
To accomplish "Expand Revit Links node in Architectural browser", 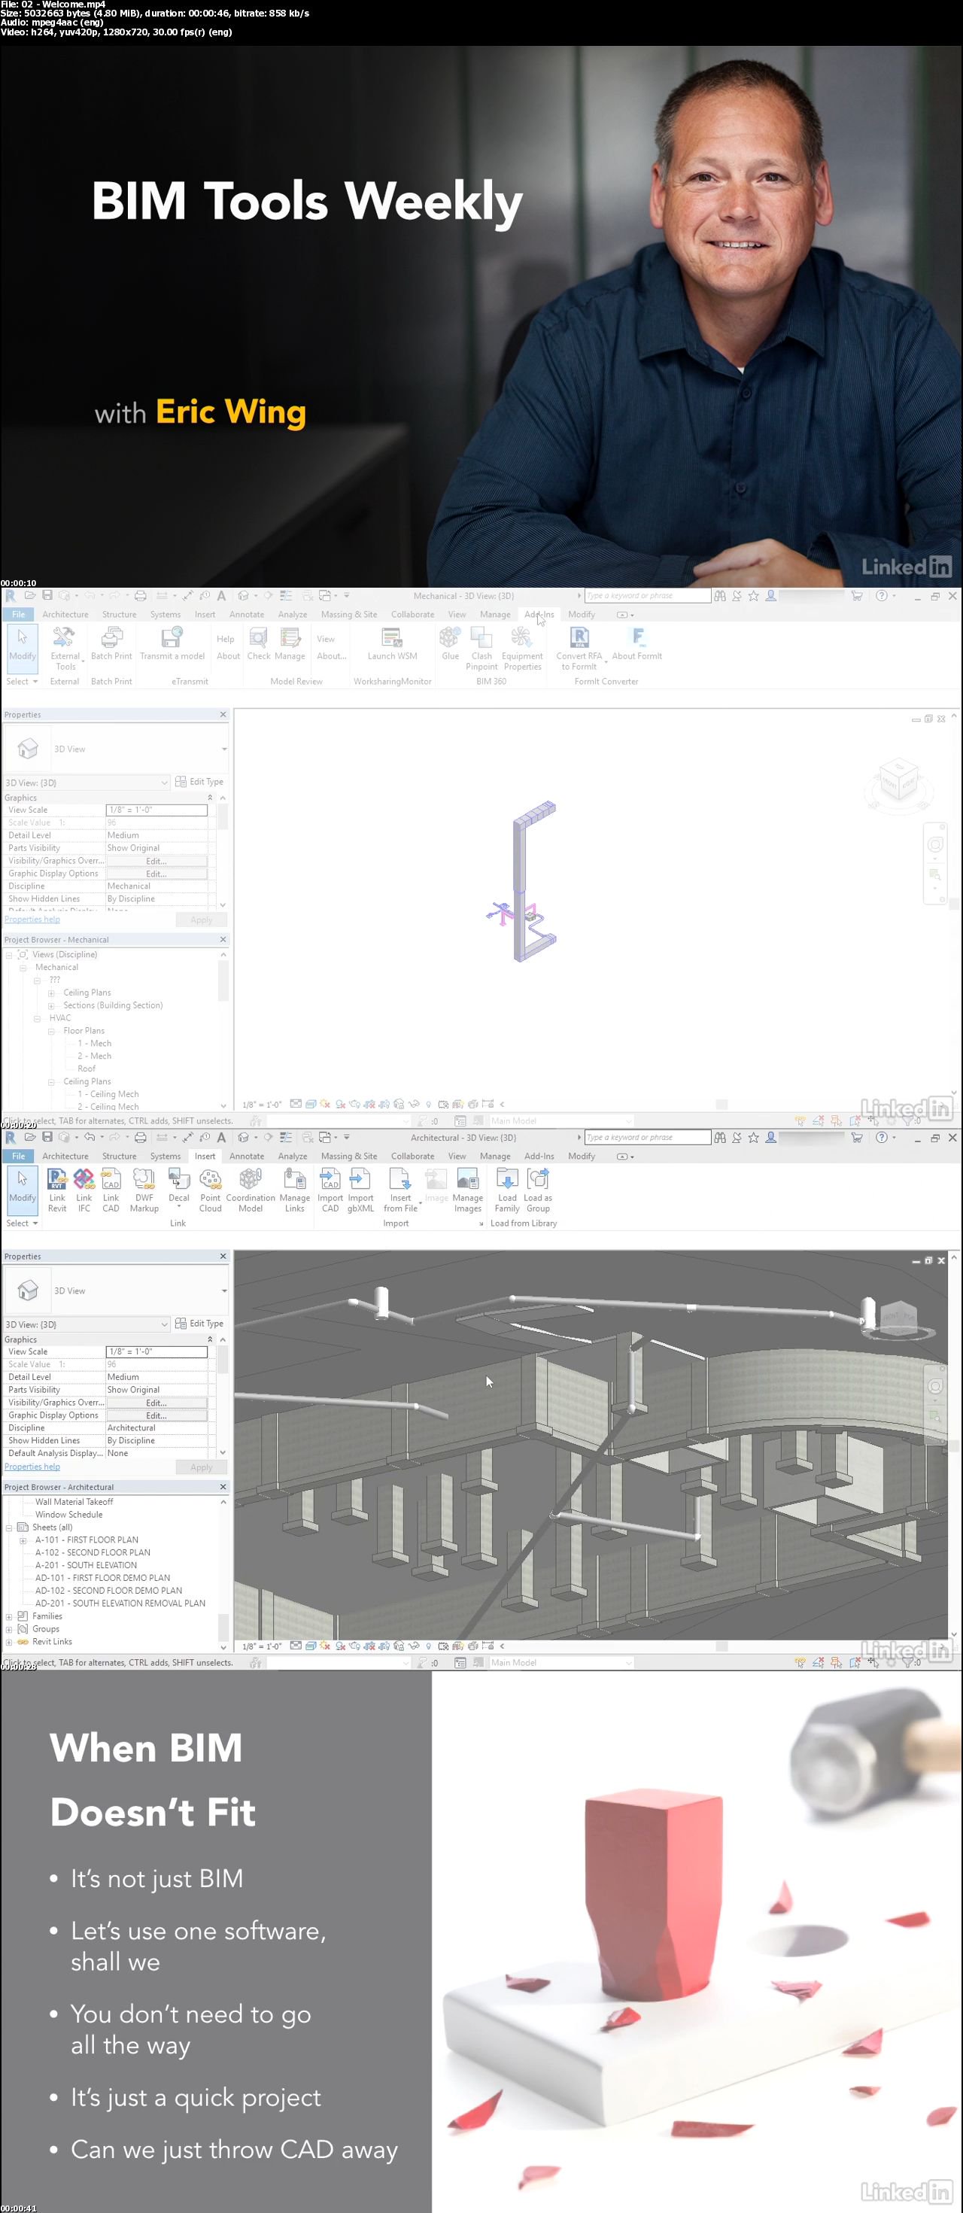I will click(x=10, y=1643).
